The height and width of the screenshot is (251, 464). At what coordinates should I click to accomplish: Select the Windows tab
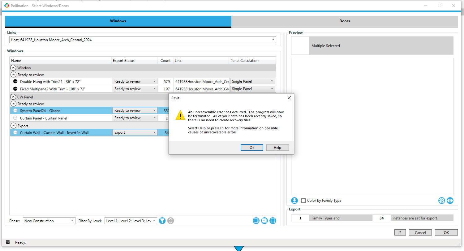[x=118, y=21]
